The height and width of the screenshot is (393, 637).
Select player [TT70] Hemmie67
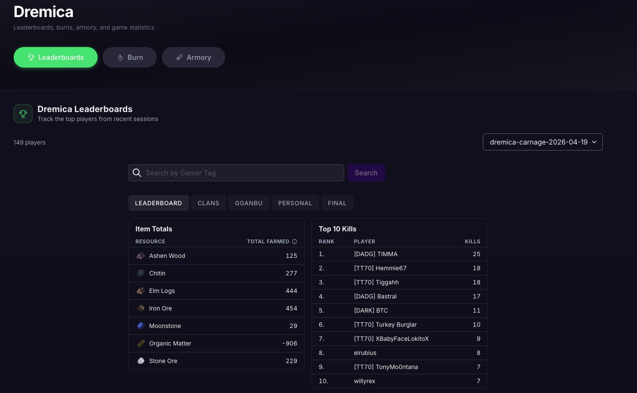coord(380,268)
